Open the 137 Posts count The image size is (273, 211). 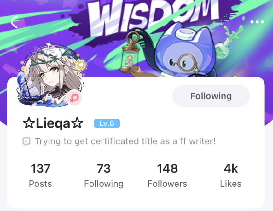[40, 168]
